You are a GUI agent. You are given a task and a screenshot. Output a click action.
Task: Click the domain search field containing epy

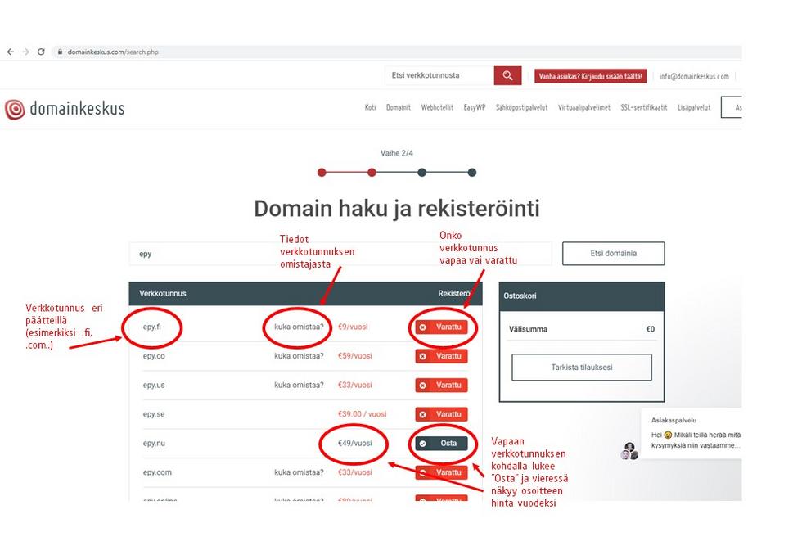[x=340, y=254]
